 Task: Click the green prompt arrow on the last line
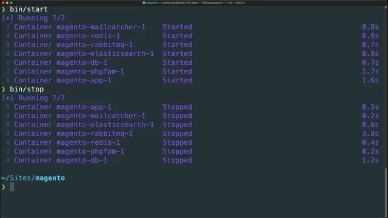[x=4, y=187]
